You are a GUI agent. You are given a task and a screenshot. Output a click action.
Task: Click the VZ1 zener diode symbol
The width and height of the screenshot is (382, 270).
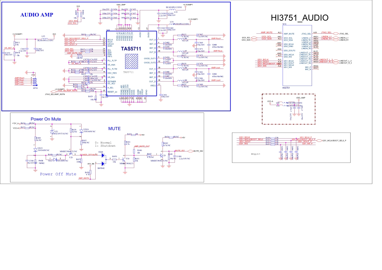pyautogui.click(x=51, y=133)
